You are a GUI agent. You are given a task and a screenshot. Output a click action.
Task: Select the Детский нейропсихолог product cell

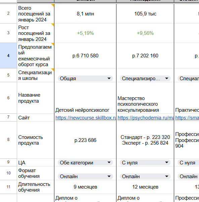pos(85,98)
